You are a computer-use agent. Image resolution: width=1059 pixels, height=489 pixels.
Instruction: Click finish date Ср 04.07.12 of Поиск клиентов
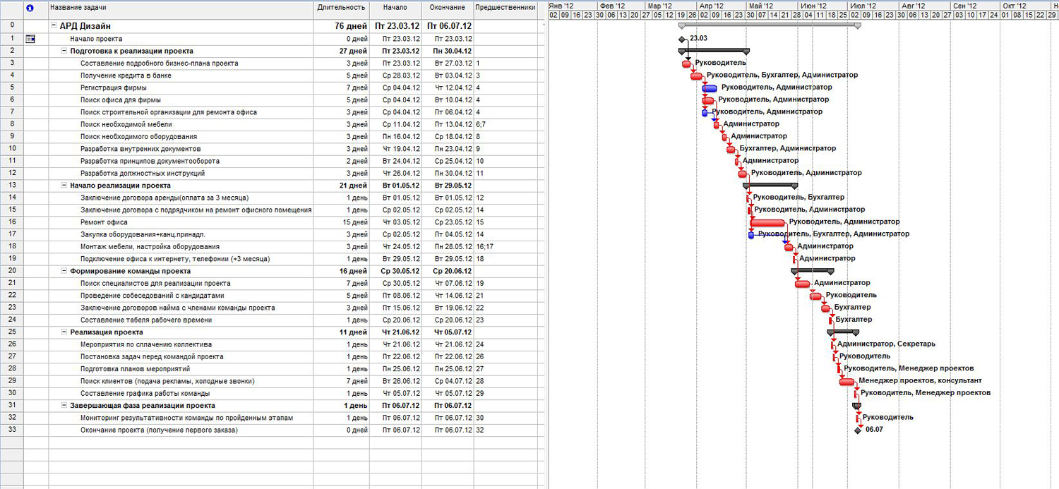click(x=448, y=381)
